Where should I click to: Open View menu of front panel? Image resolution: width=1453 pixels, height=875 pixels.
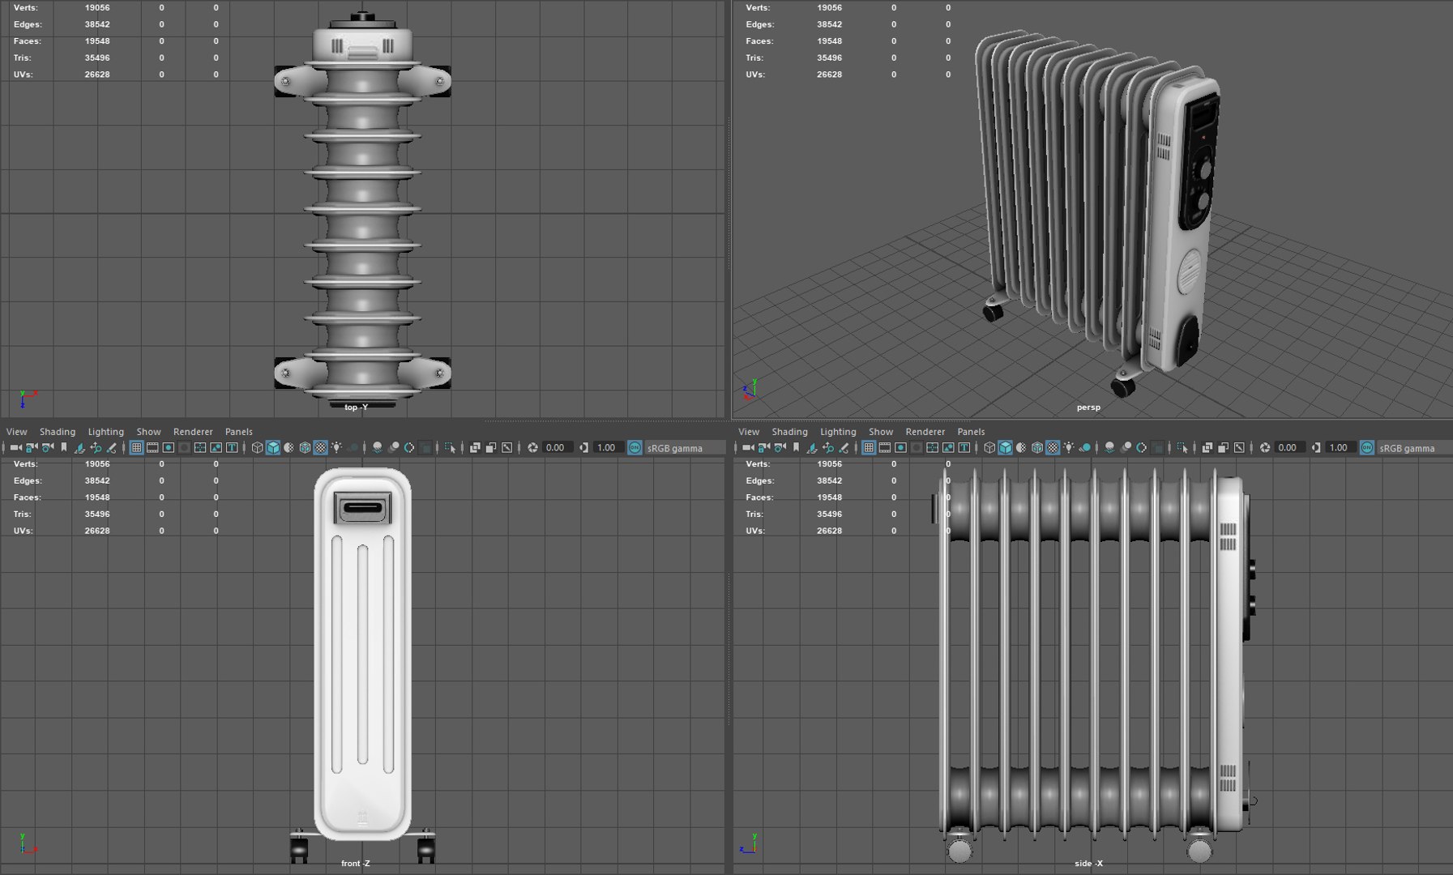tap(16, 432)
